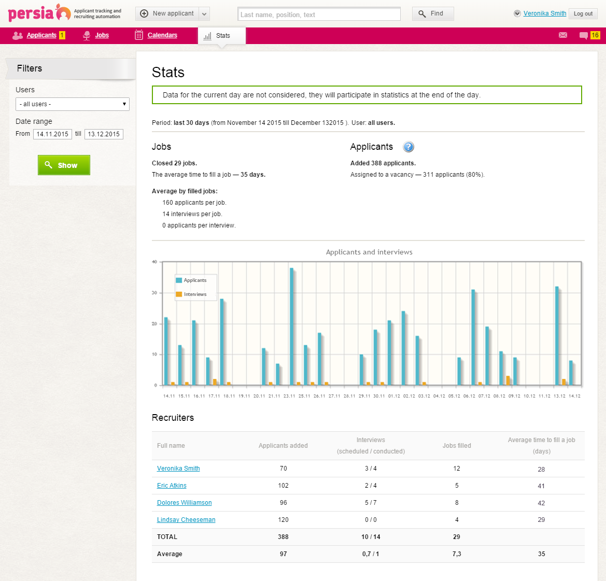Open the Users filter dropdown
Image resolution: width=606 pixels, height=581 pixels.
point(72,104)
